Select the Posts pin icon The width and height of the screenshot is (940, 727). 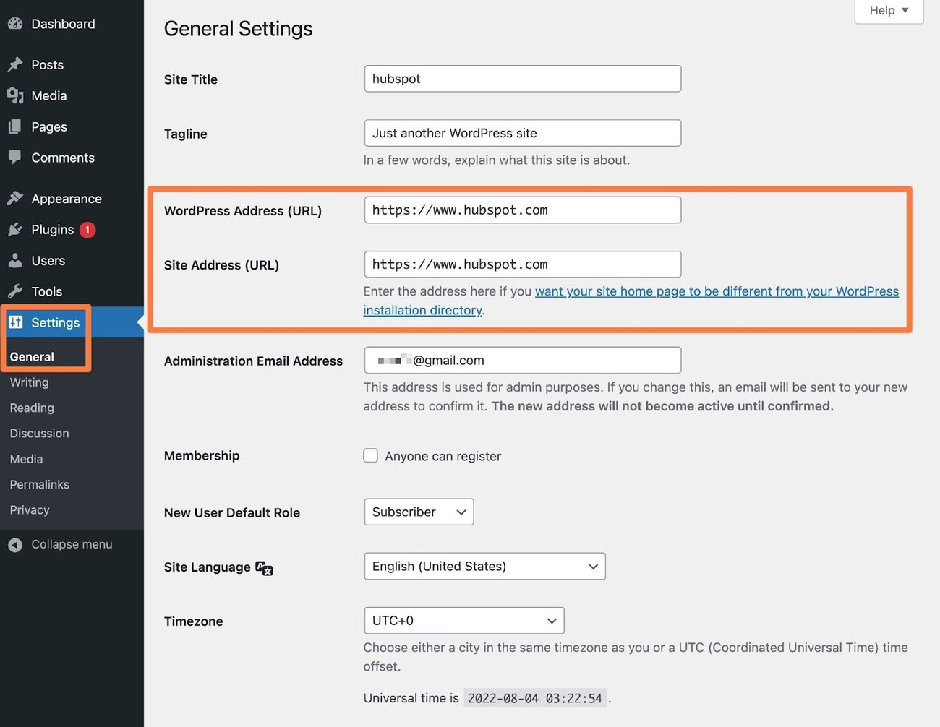[x=15, y=64]
